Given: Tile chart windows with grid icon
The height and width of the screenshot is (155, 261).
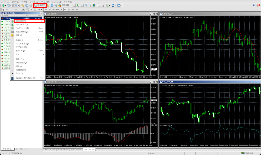Looking at the screenshot, I should [94, 6].
